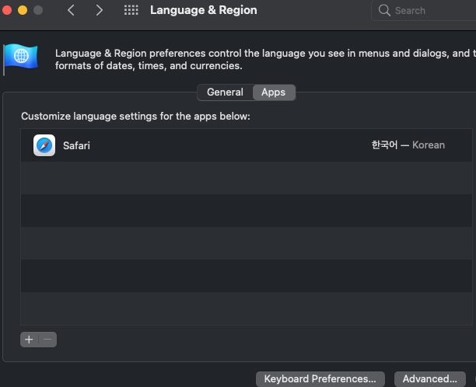Image resolution: width=476 pixels, height=387 pixels.
Task: Switch to the General tab
Action: pos(225,92)
